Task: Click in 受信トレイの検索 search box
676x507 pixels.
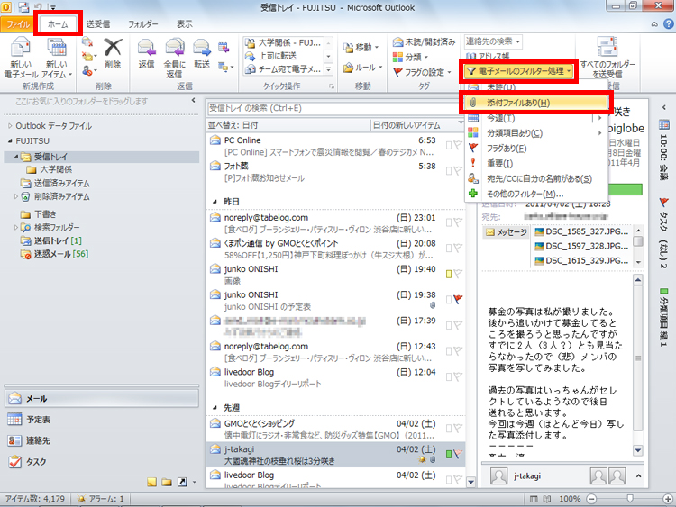Action: (x=332, y=108)
